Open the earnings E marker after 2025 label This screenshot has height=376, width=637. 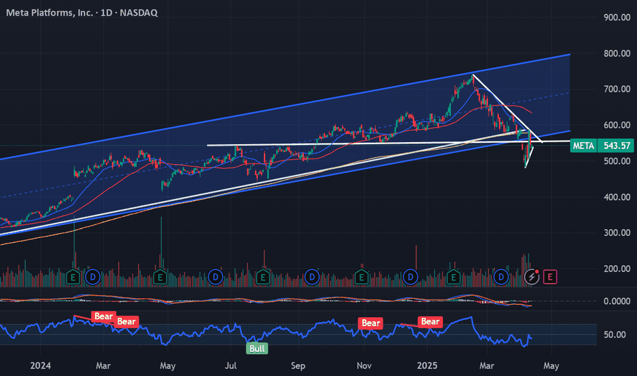(x=453, y=278)
